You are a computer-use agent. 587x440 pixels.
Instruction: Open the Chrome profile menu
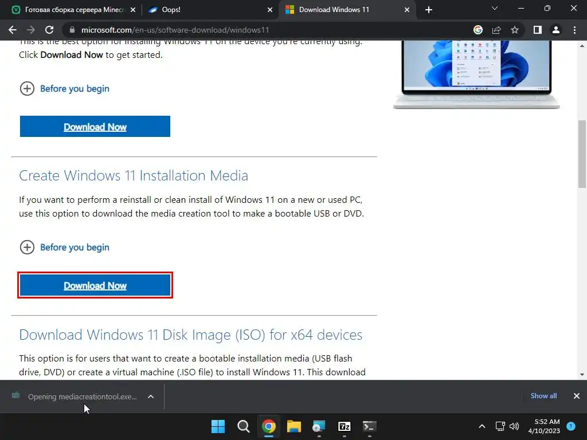(x=556, y=30)
